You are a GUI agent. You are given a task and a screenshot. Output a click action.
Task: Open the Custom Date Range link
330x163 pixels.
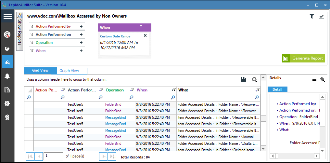pos(115,36)
